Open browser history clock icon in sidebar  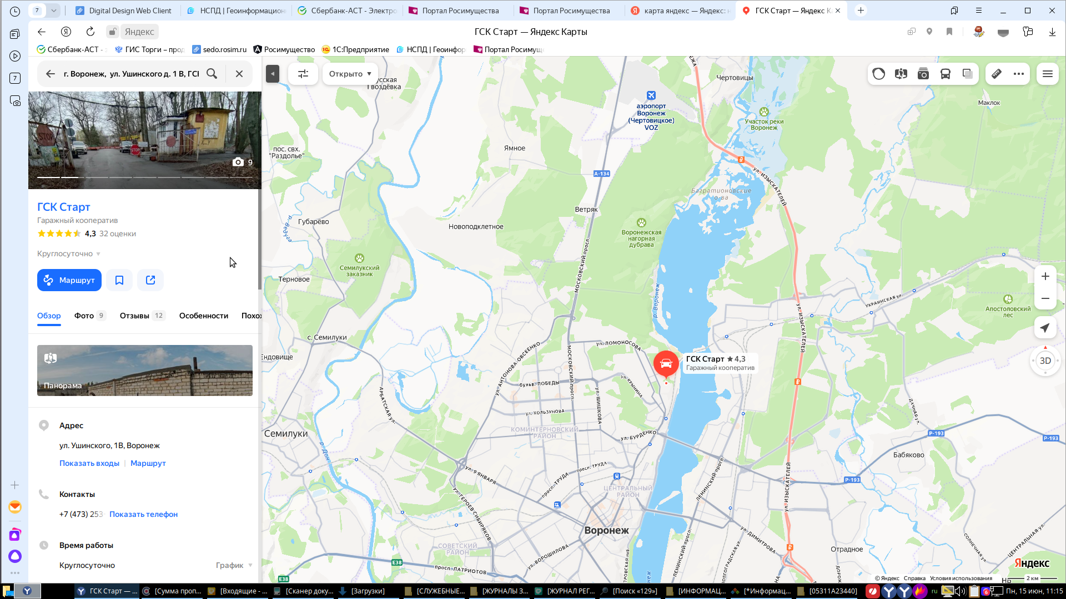pyautogui.click(x=15, y=11)
